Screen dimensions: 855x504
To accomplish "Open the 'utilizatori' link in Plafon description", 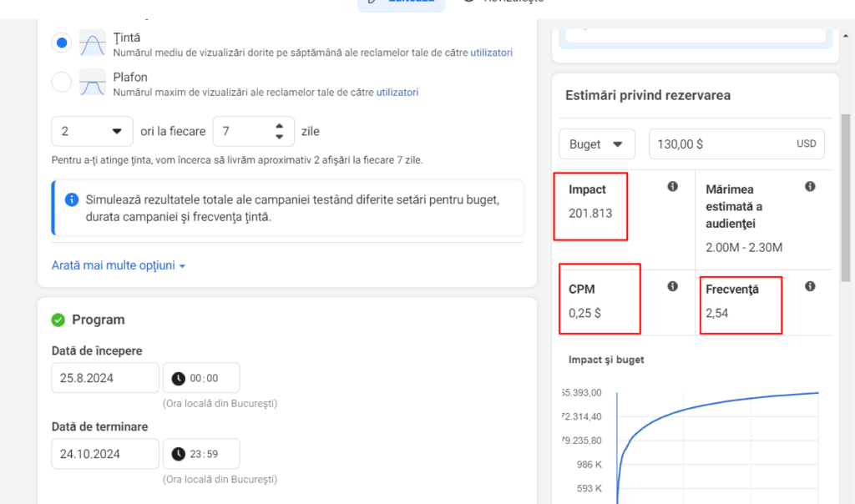I will point(397,93).
